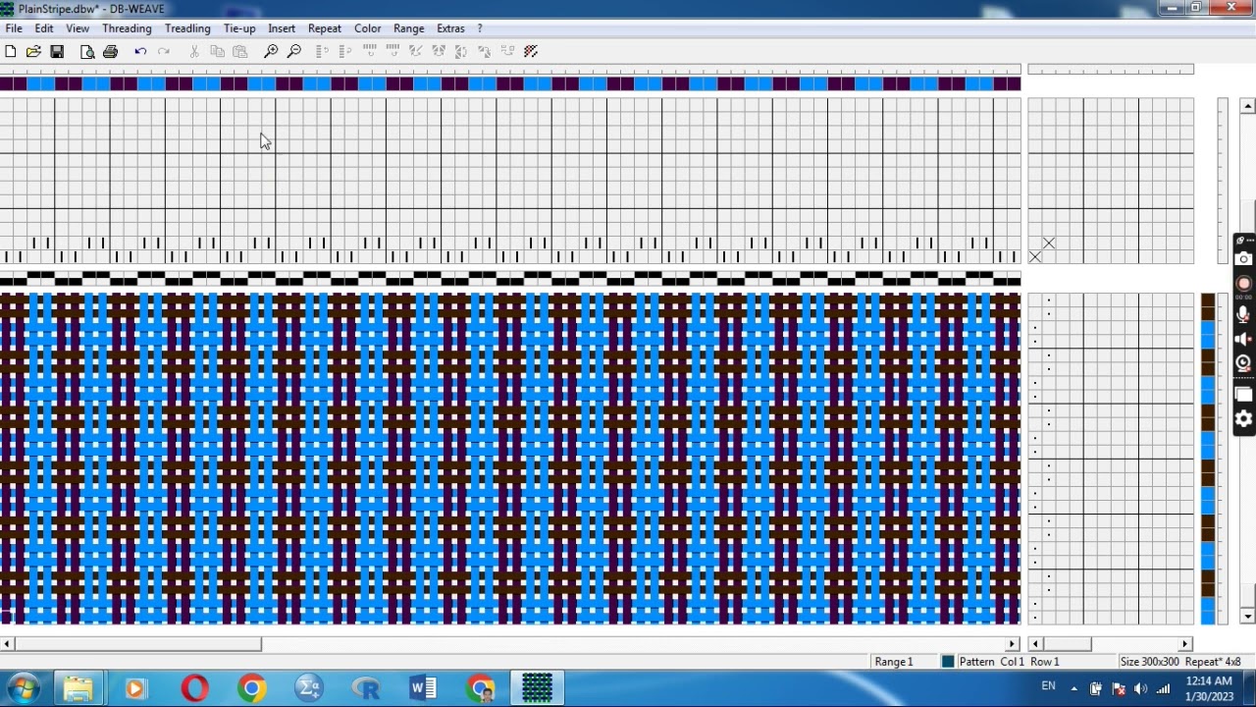Open Microsoft Word from the taskbar
This screenshot has width=1256, height=707.
tap(424, 688)
